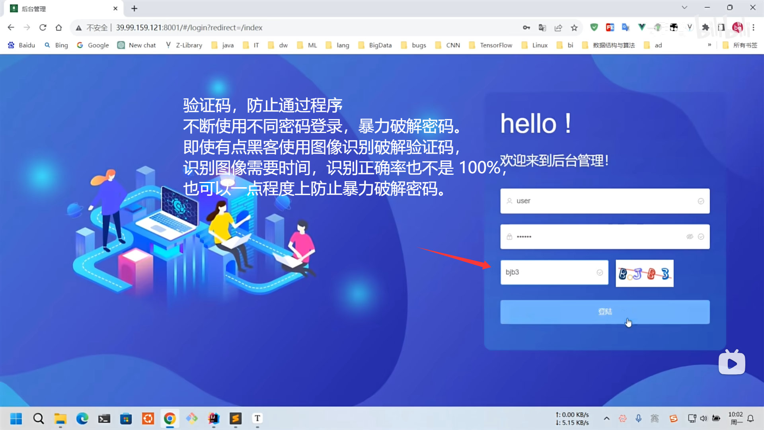Open microphone icon in system tray
This screenshot has width=764, height=430.
coord(639,418)
